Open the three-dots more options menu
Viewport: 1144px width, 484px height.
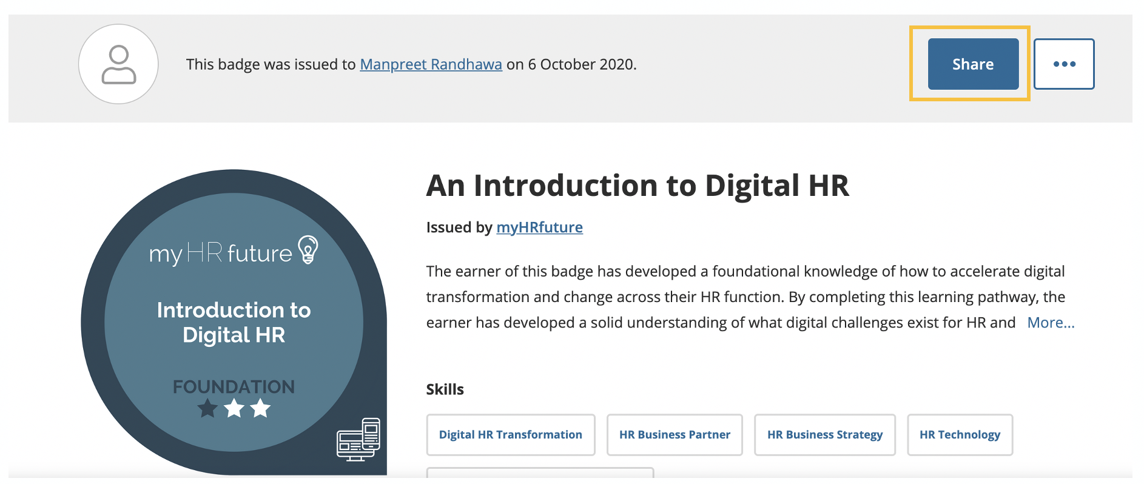click(x=1063, y=64)
